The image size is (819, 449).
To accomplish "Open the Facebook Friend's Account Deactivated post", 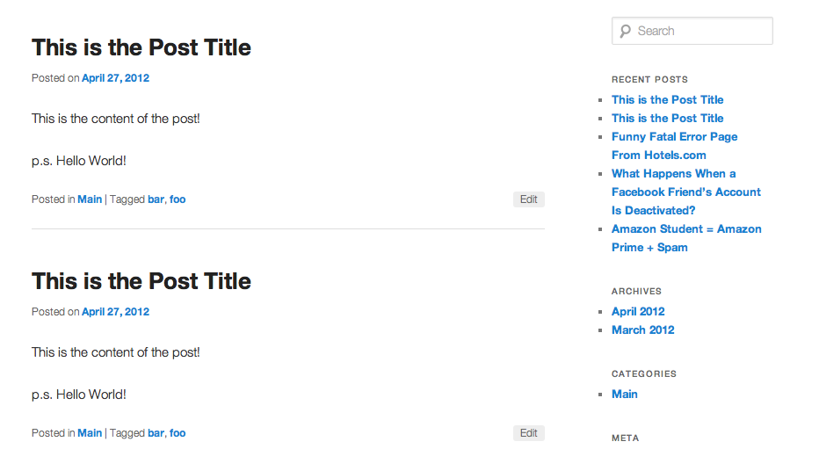I will pos(685,192).
